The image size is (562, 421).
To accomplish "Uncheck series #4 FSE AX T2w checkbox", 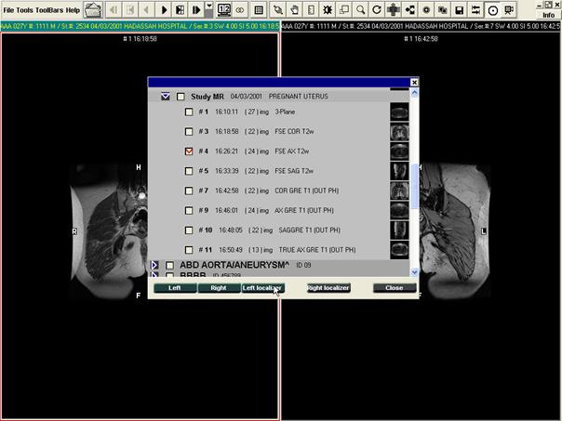I will pos(189,151).
